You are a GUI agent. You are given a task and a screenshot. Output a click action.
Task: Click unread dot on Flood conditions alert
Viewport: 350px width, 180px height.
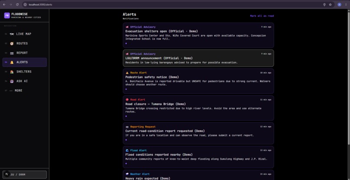point(126,164)
